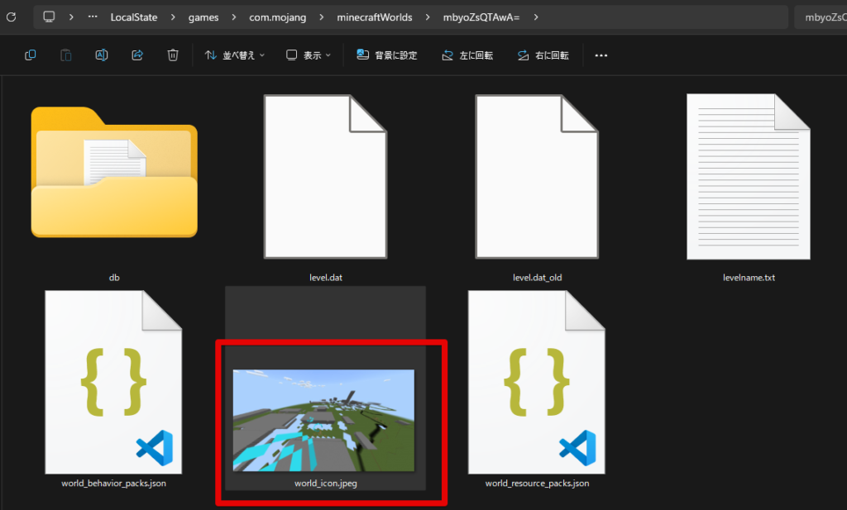
Task: Select the world_icon.jpeg thumbnail
Action: point(323,420)
